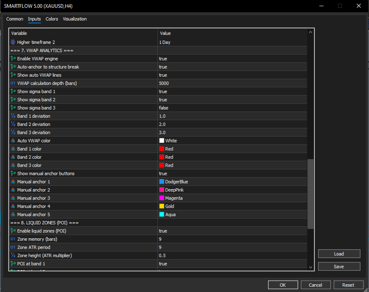
Task: Click the Load button
Action: point(339,254)
